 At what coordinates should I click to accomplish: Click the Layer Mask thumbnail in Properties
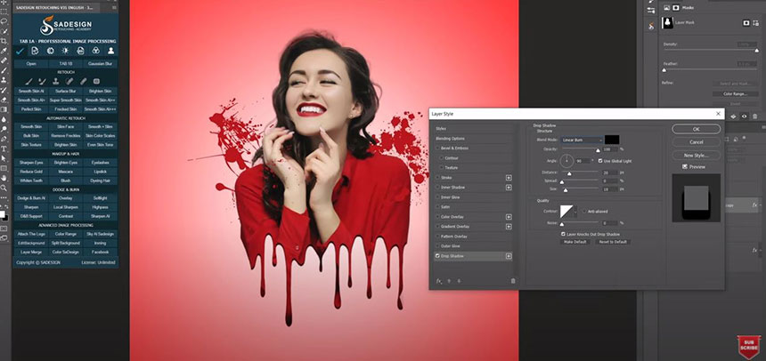(667, 23)
